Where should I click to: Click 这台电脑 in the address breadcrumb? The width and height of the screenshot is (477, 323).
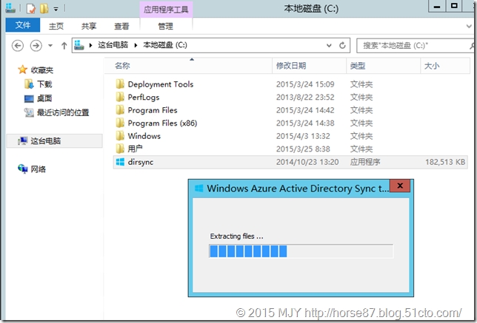tap(113, 45)
